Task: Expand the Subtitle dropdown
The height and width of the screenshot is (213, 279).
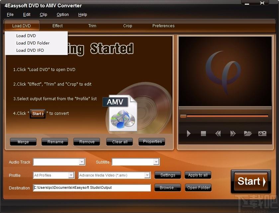Action: pos(156,162)
